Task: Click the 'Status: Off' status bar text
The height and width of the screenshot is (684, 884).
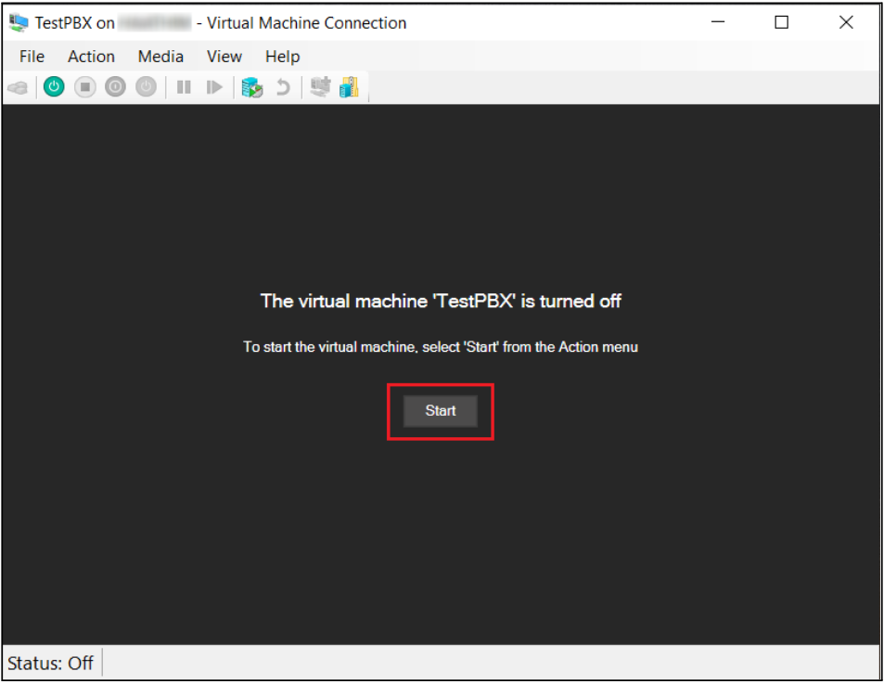Action: [x=51, y=663]
